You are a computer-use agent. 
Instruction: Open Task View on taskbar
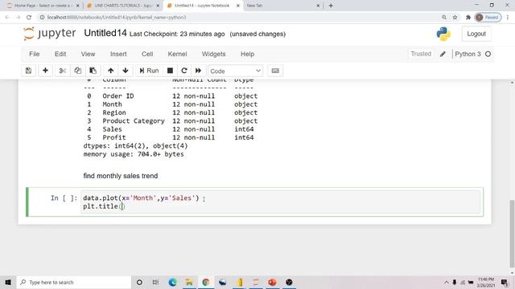click(155, 282)
